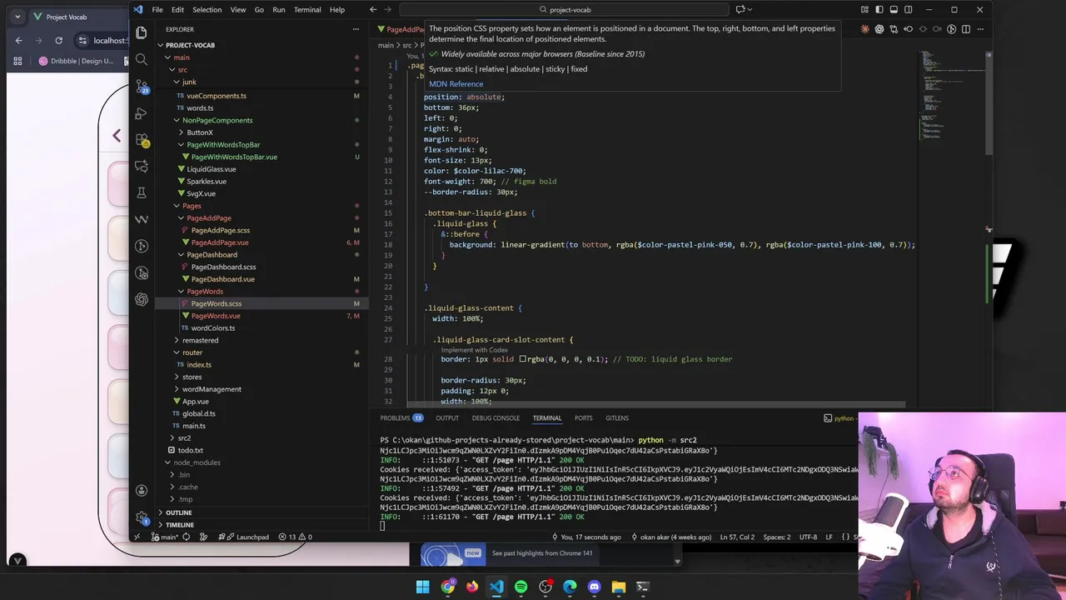Screen dimensions: 1066x600
Task: Click errors and warnings count in status bar
Action: [296, 537]
